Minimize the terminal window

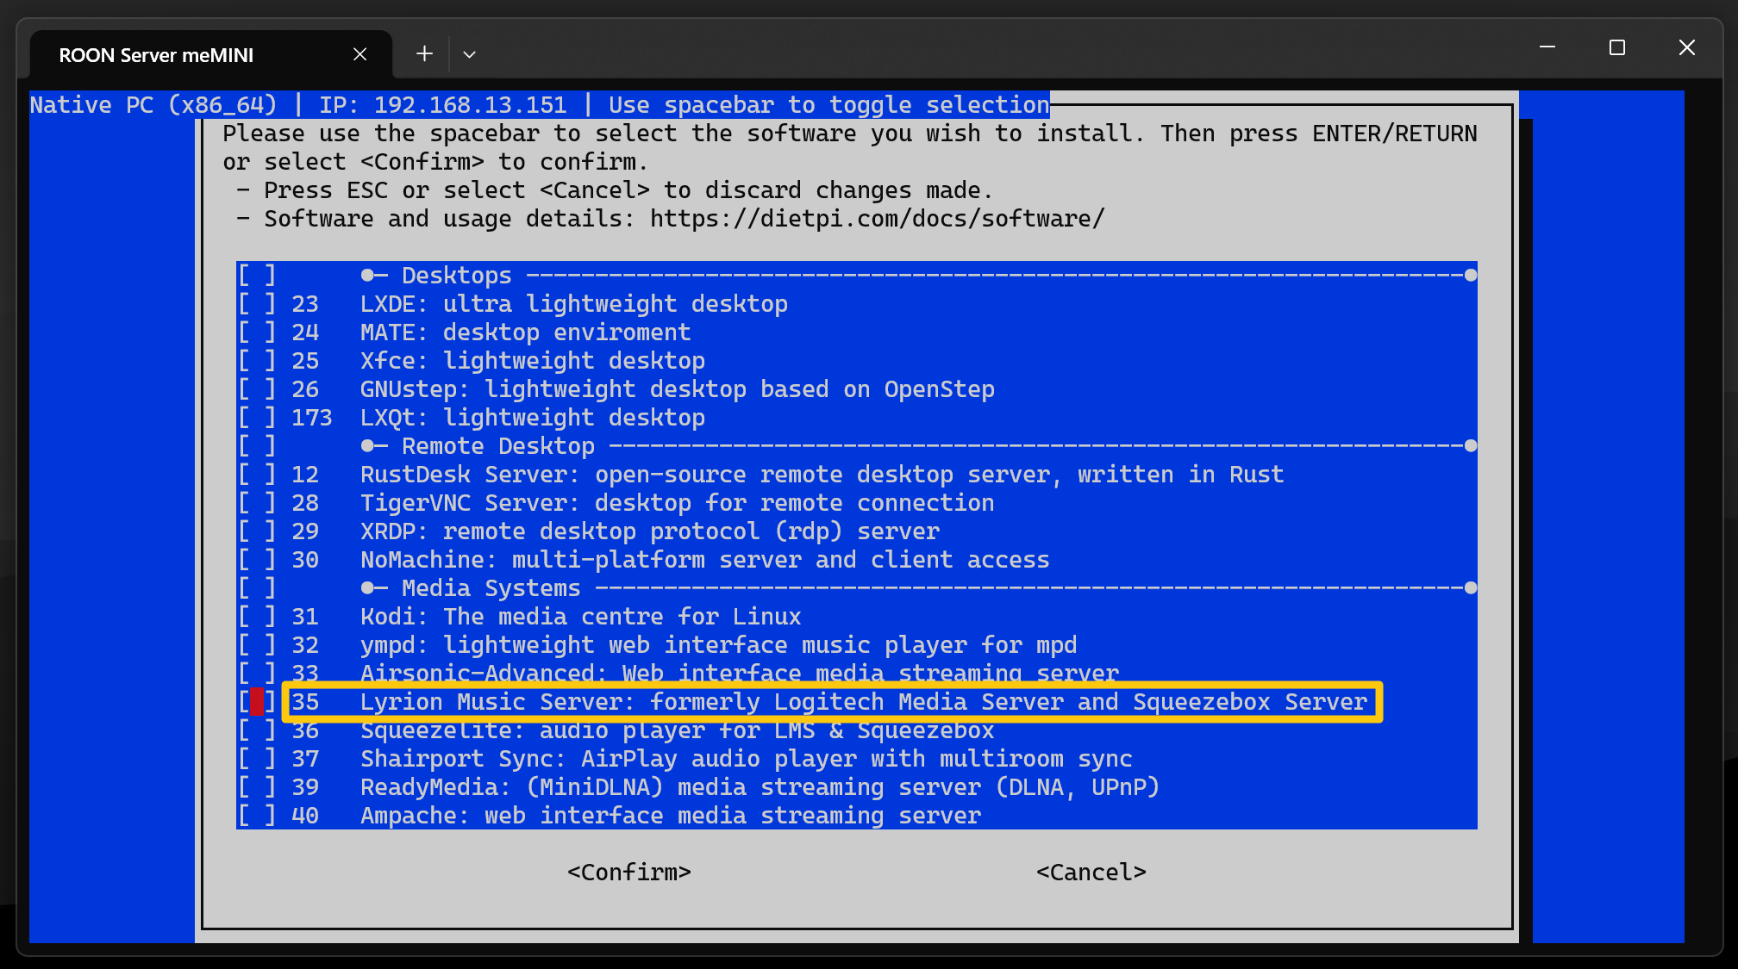tap(1547, 48)
